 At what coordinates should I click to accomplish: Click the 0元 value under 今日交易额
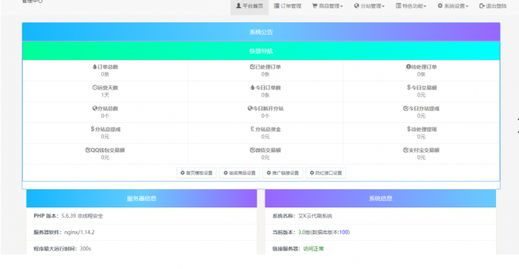(x=421, y=95)
